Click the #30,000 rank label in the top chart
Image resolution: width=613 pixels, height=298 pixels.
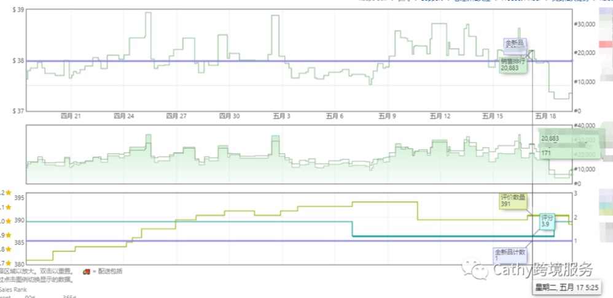pyautogui.click(x=584, y=24)
